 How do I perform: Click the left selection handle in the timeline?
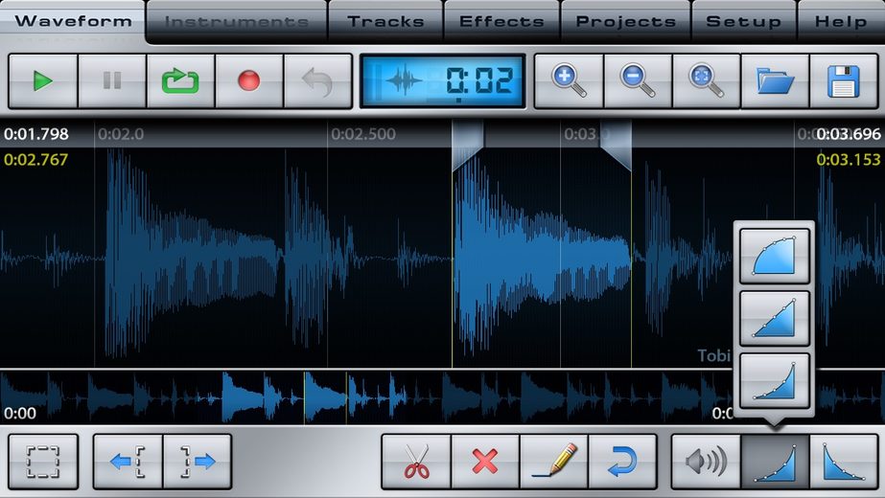tap(467, 145)
